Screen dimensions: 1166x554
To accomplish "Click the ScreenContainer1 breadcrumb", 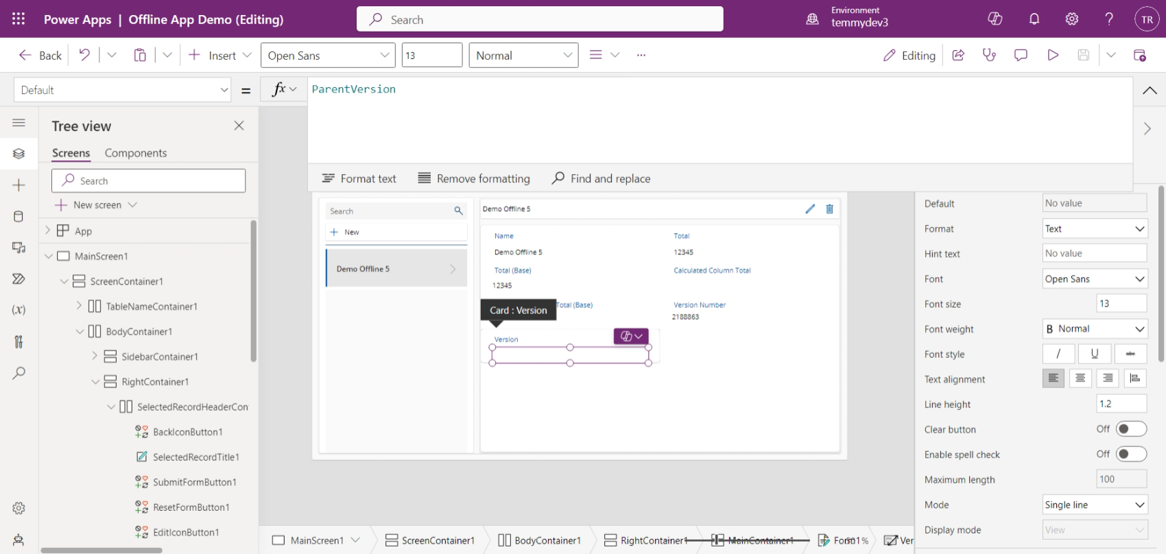I will (430, 540).
